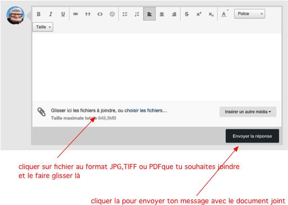The image size is (288, 205).
Task: Toggle italic formatting
Action: pos(51,14)
